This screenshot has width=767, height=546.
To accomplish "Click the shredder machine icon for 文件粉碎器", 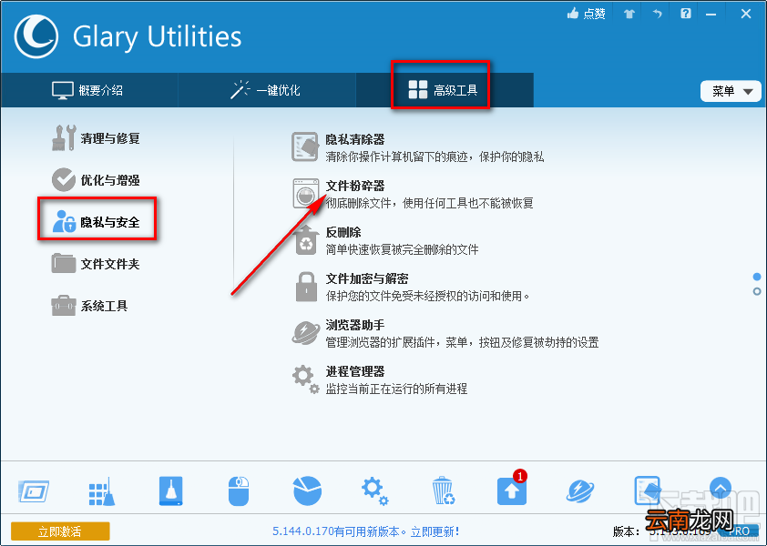I will [x=306, y=194].
